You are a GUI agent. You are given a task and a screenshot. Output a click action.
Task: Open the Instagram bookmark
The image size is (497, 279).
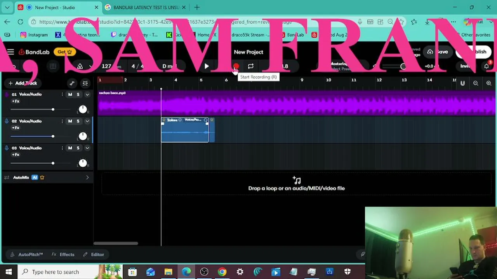34,35
